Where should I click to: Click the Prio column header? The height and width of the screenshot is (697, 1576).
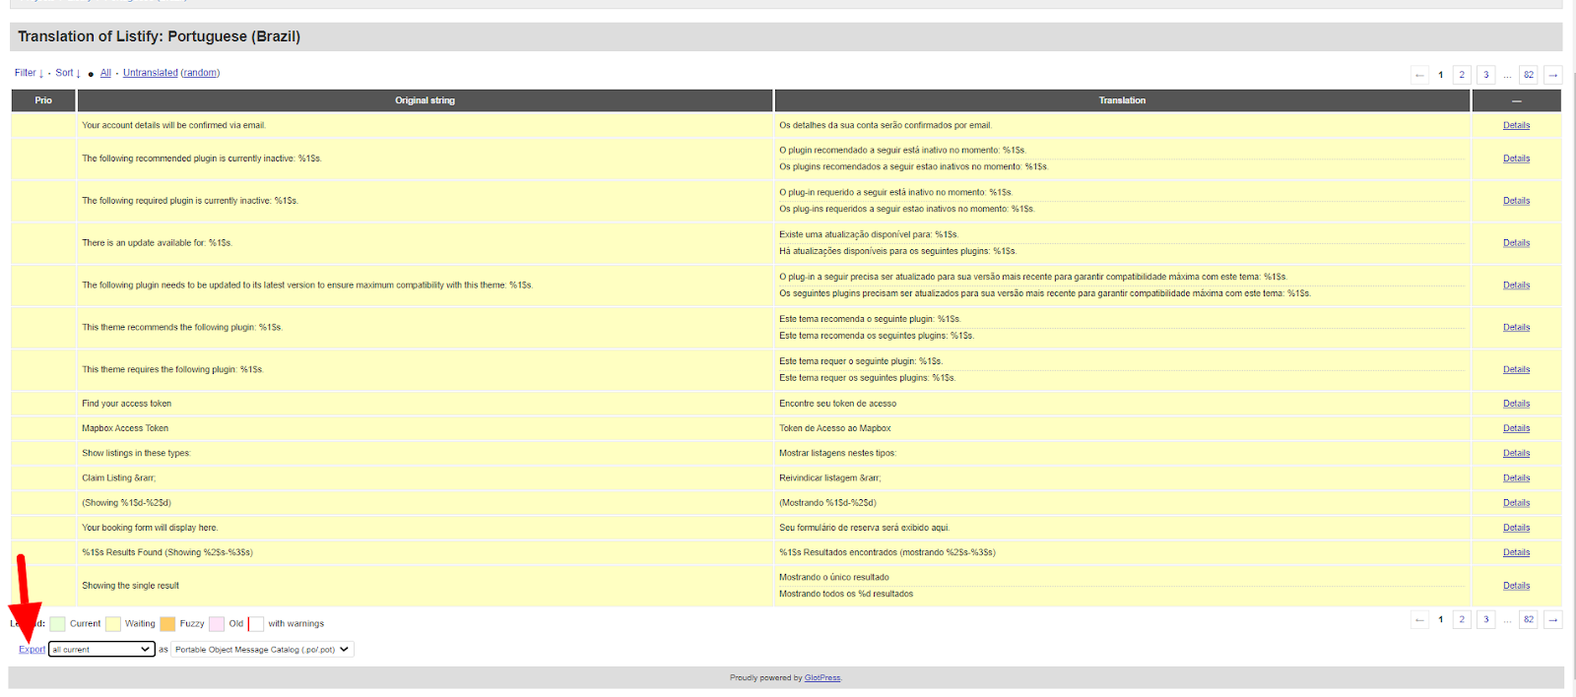tap(43, 100)
